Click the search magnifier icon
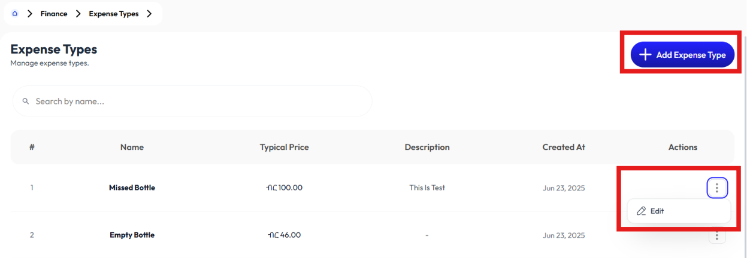Image resolution: width=747 pixels, height=258 pixels. coord(26,102)
